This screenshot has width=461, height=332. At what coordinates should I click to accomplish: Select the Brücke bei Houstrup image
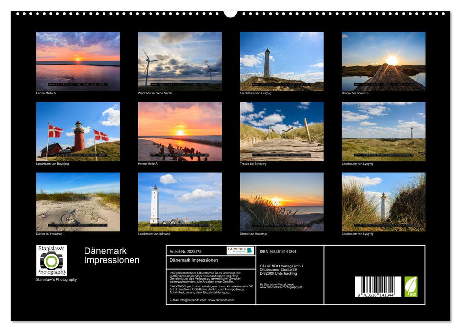click(383, 61)
